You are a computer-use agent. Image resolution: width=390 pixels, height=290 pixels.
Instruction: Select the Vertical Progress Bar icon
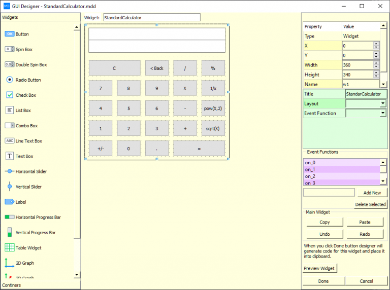[x=10, y=232]
